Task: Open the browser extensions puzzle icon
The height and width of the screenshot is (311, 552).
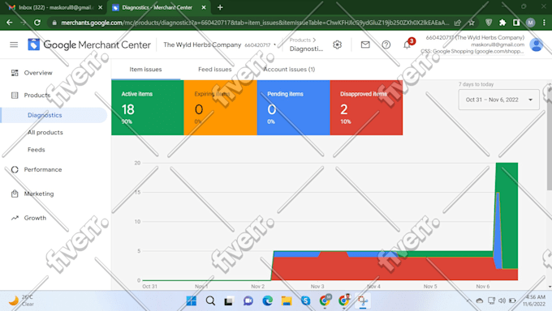Action: point(502,23)
